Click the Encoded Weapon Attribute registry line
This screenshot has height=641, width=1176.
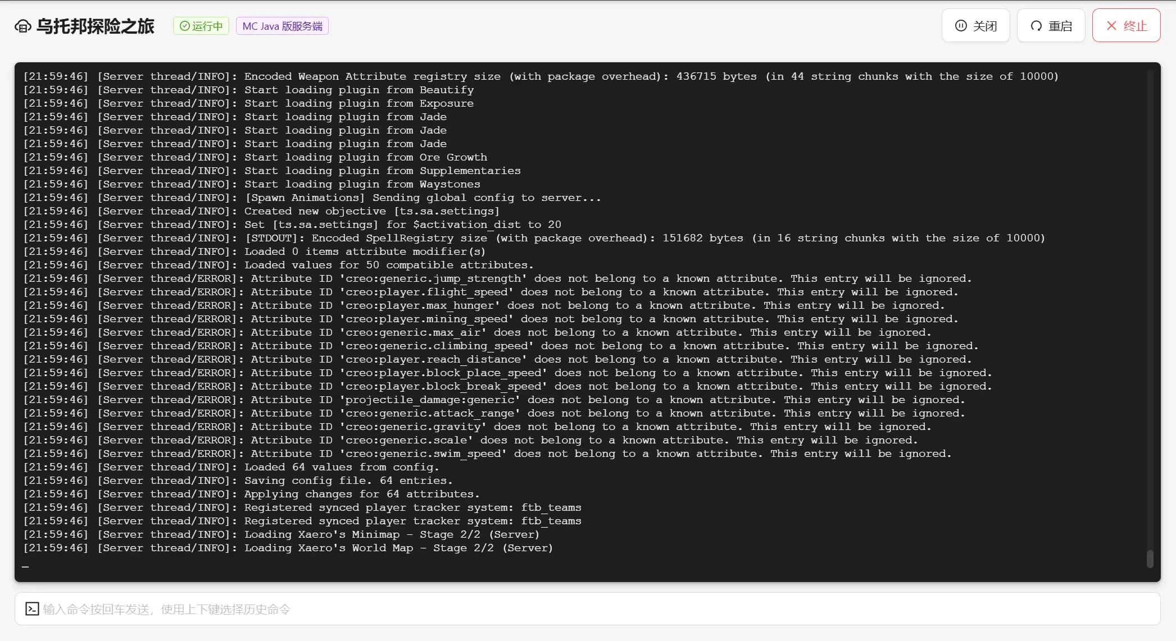point(541,76)
